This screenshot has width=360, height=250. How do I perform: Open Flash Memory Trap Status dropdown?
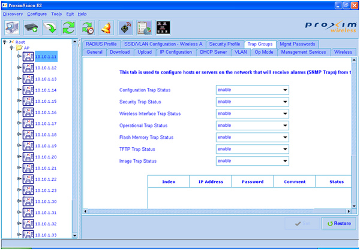coord(253,138)
